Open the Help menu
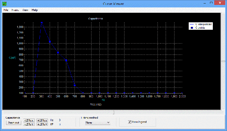 click(x=35, y=10)
